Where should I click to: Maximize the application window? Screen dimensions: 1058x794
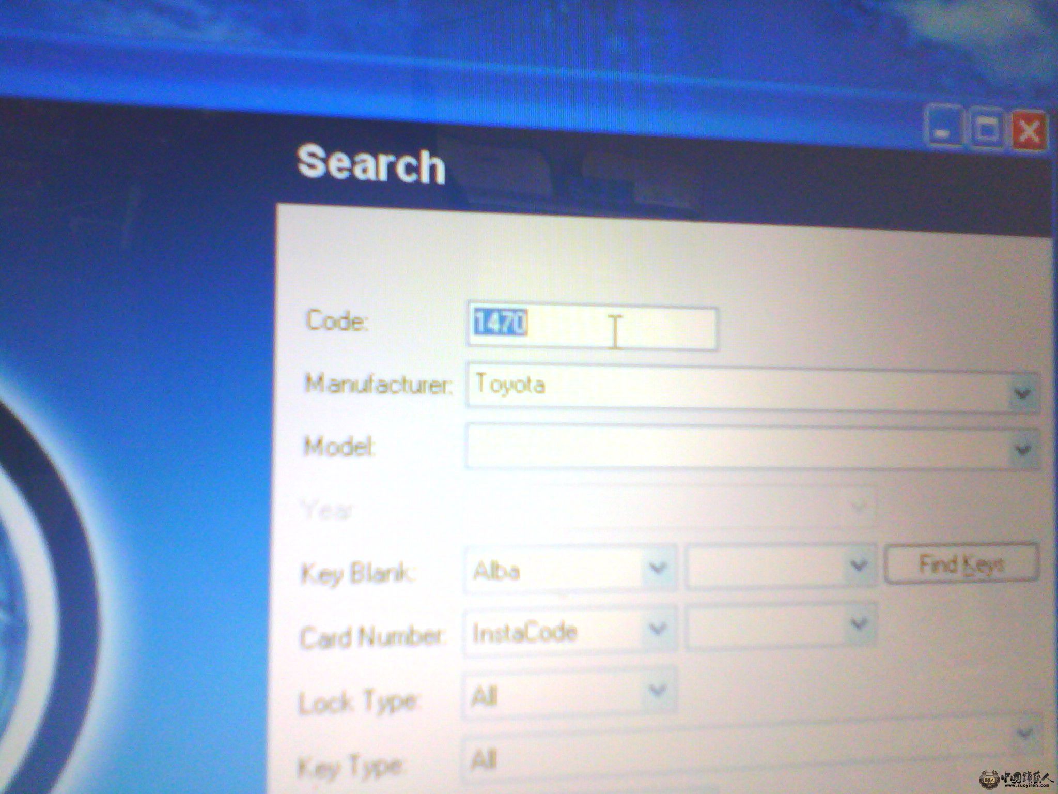(987, 129)
